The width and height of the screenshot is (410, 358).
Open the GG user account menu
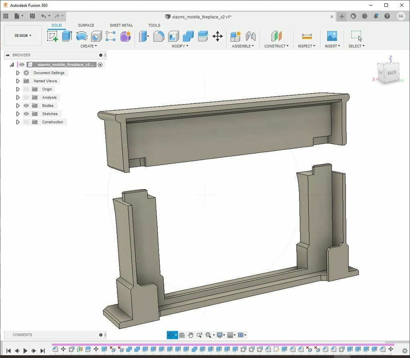tap(400, 16)
